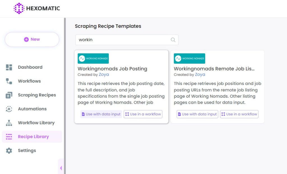The height and width of the screenshot is (174, 287).
Task: Collapse the sidebar with the arrow handle
Action: coord(61,168)
